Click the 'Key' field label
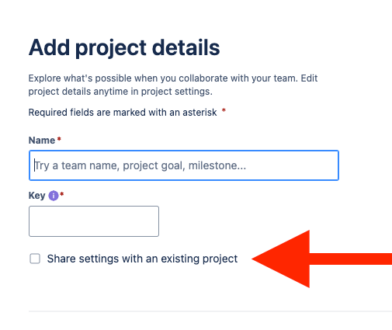This screenshot has width=392, height=330. [x=36, y=196]
